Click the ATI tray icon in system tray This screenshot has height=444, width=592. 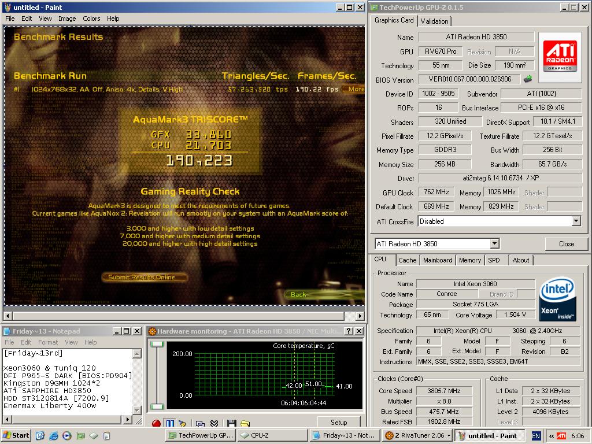point(561,436)
